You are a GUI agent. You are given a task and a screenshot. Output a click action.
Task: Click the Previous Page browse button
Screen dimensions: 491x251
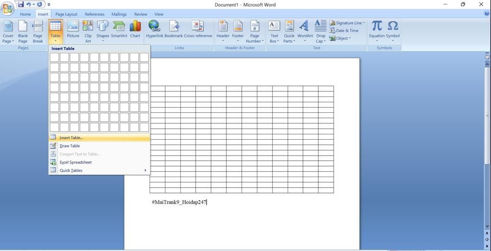click(487, 233)
